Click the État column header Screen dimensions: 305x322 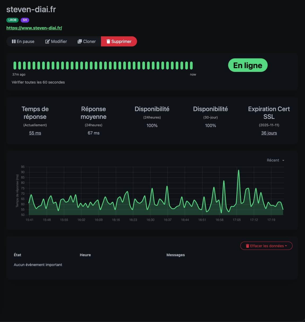point(17,255)
